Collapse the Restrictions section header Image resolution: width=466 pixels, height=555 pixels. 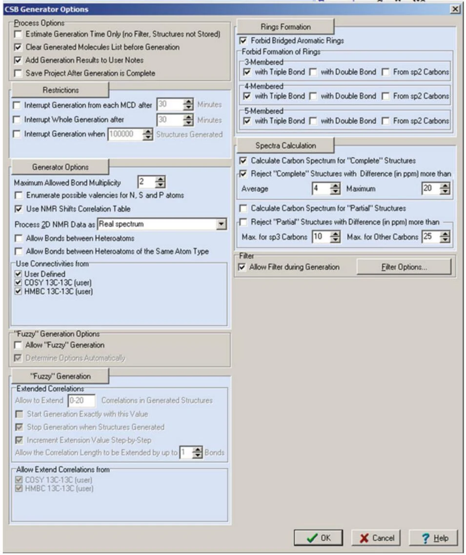60,90
